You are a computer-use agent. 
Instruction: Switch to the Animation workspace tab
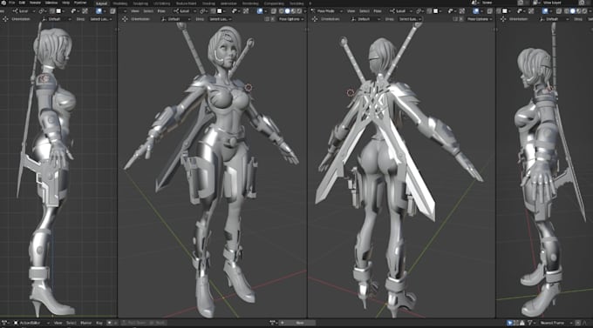coord(228,3)
